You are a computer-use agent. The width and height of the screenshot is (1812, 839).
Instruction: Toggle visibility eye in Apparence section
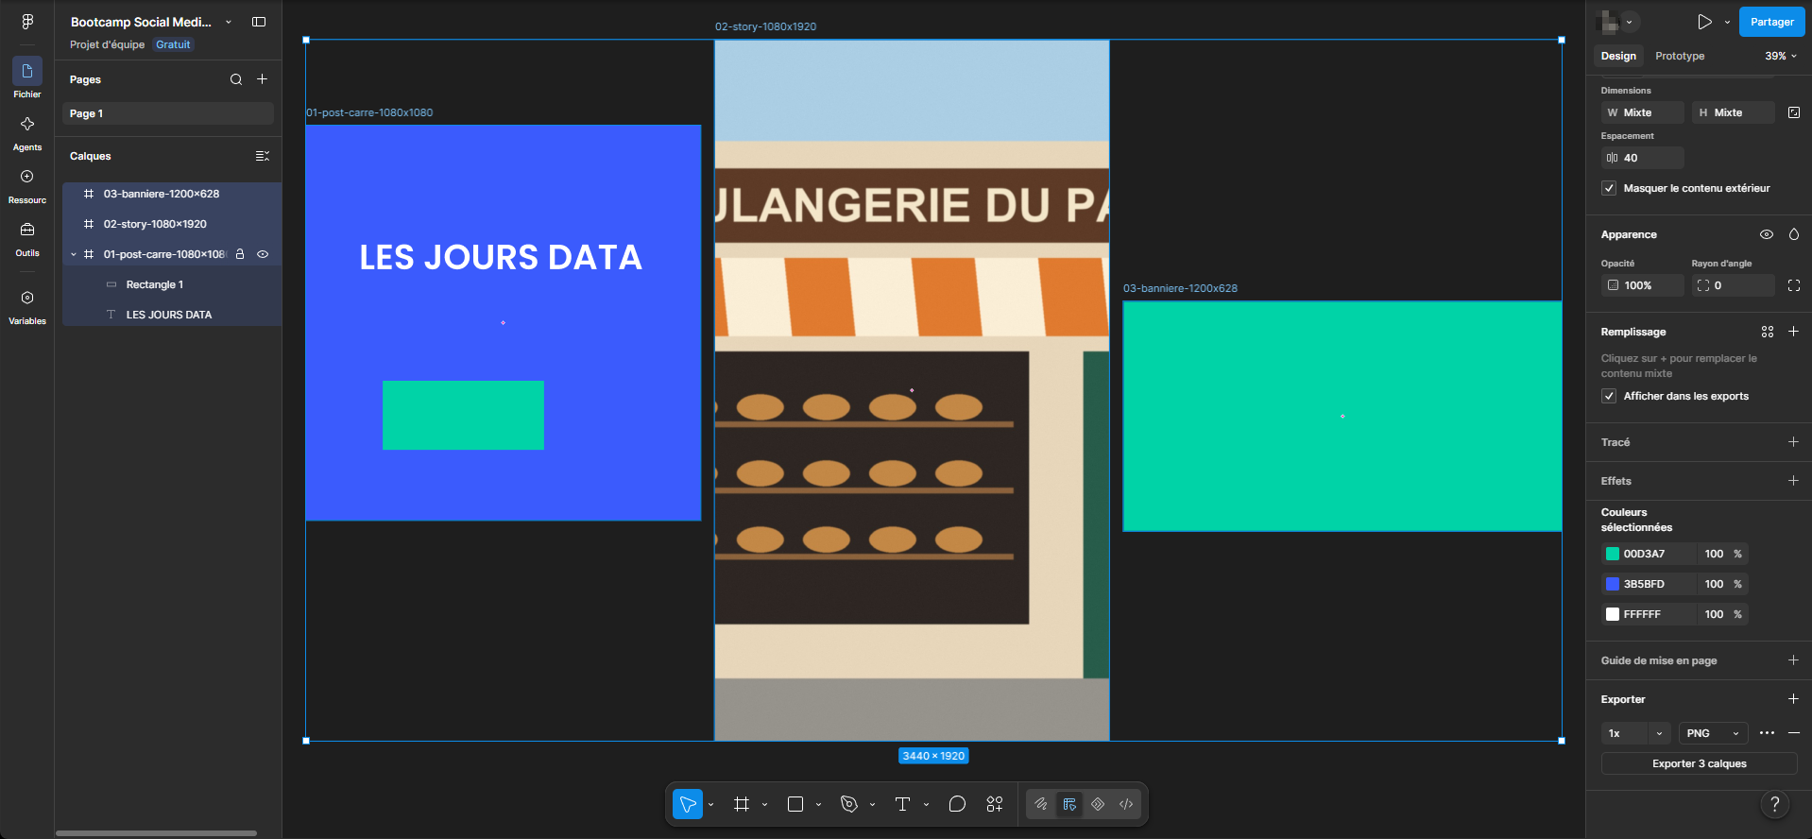pos(1767,234)
